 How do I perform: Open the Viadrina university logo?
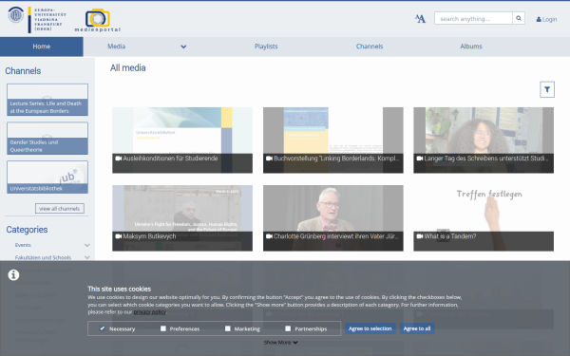(37, 19)
